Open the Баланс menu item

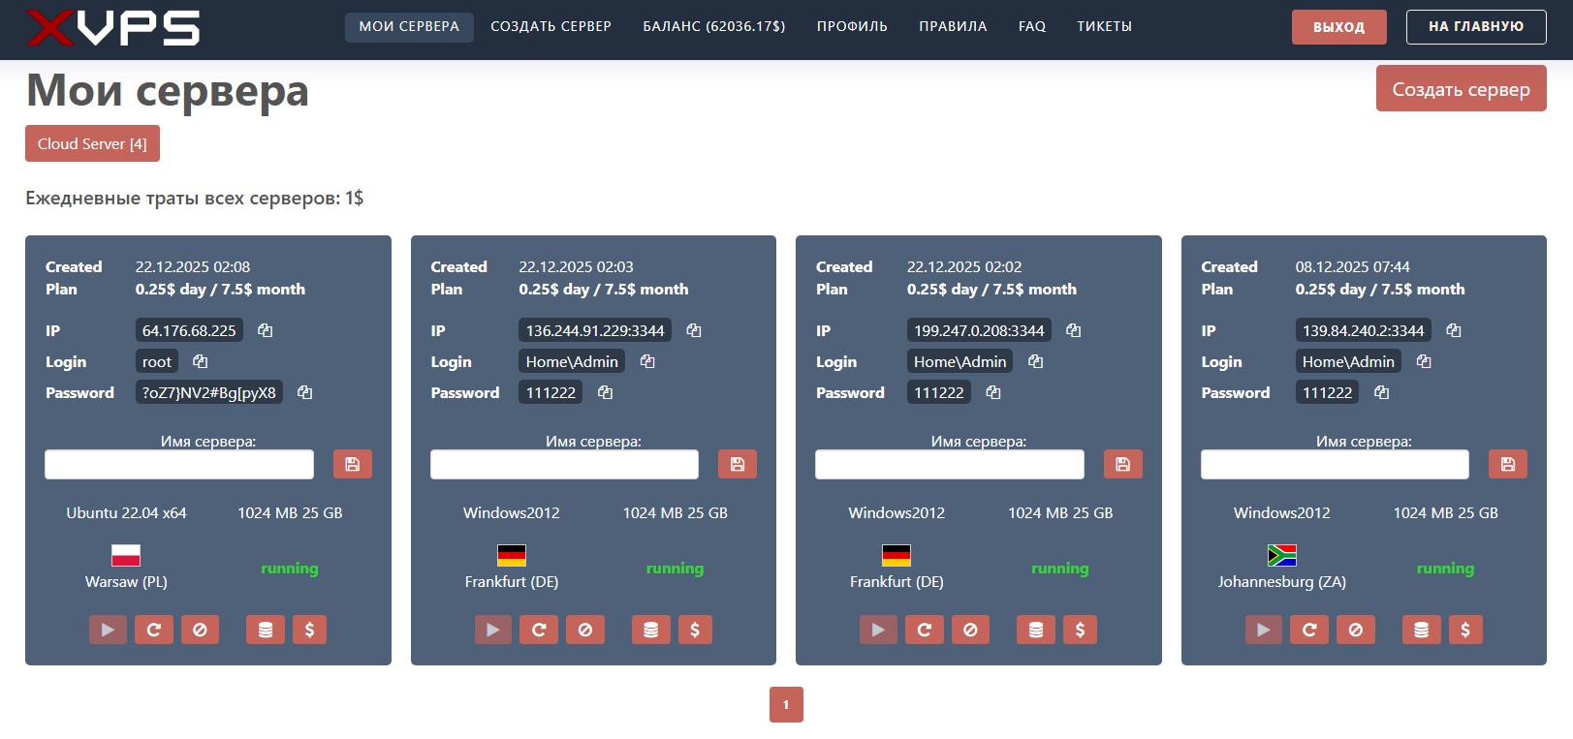[x=713, y=26]
